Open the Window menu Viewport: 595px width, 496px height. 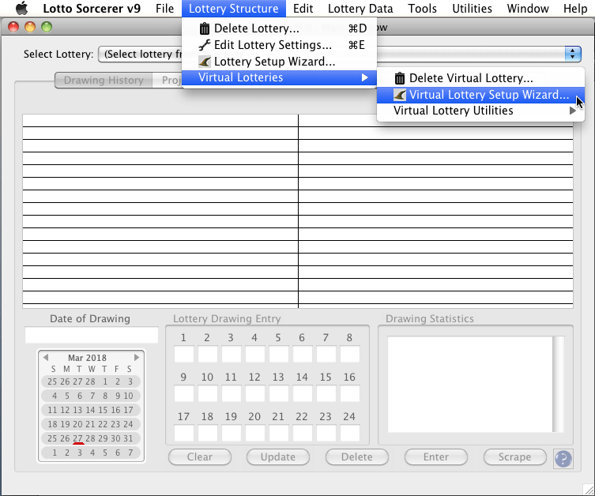[528, 9]
